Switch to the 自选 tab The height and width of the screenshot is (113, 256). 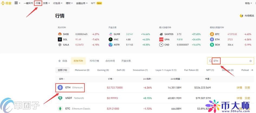point(63,61)
